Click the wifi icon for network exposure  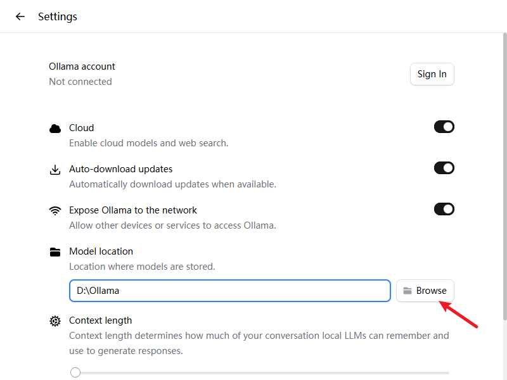click(x=55, y=211)
